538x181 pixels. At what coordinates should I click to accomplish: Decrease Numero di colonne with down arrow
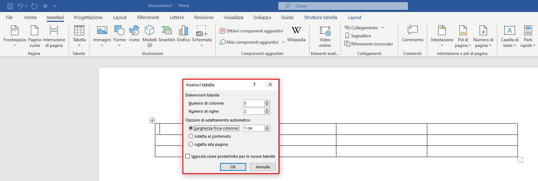tap(267, 105)
